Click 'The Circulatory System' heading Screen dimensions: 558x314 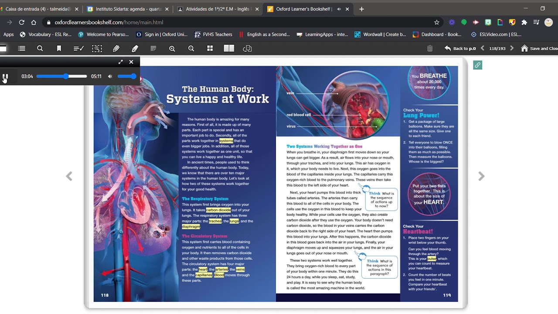point(204,236)
